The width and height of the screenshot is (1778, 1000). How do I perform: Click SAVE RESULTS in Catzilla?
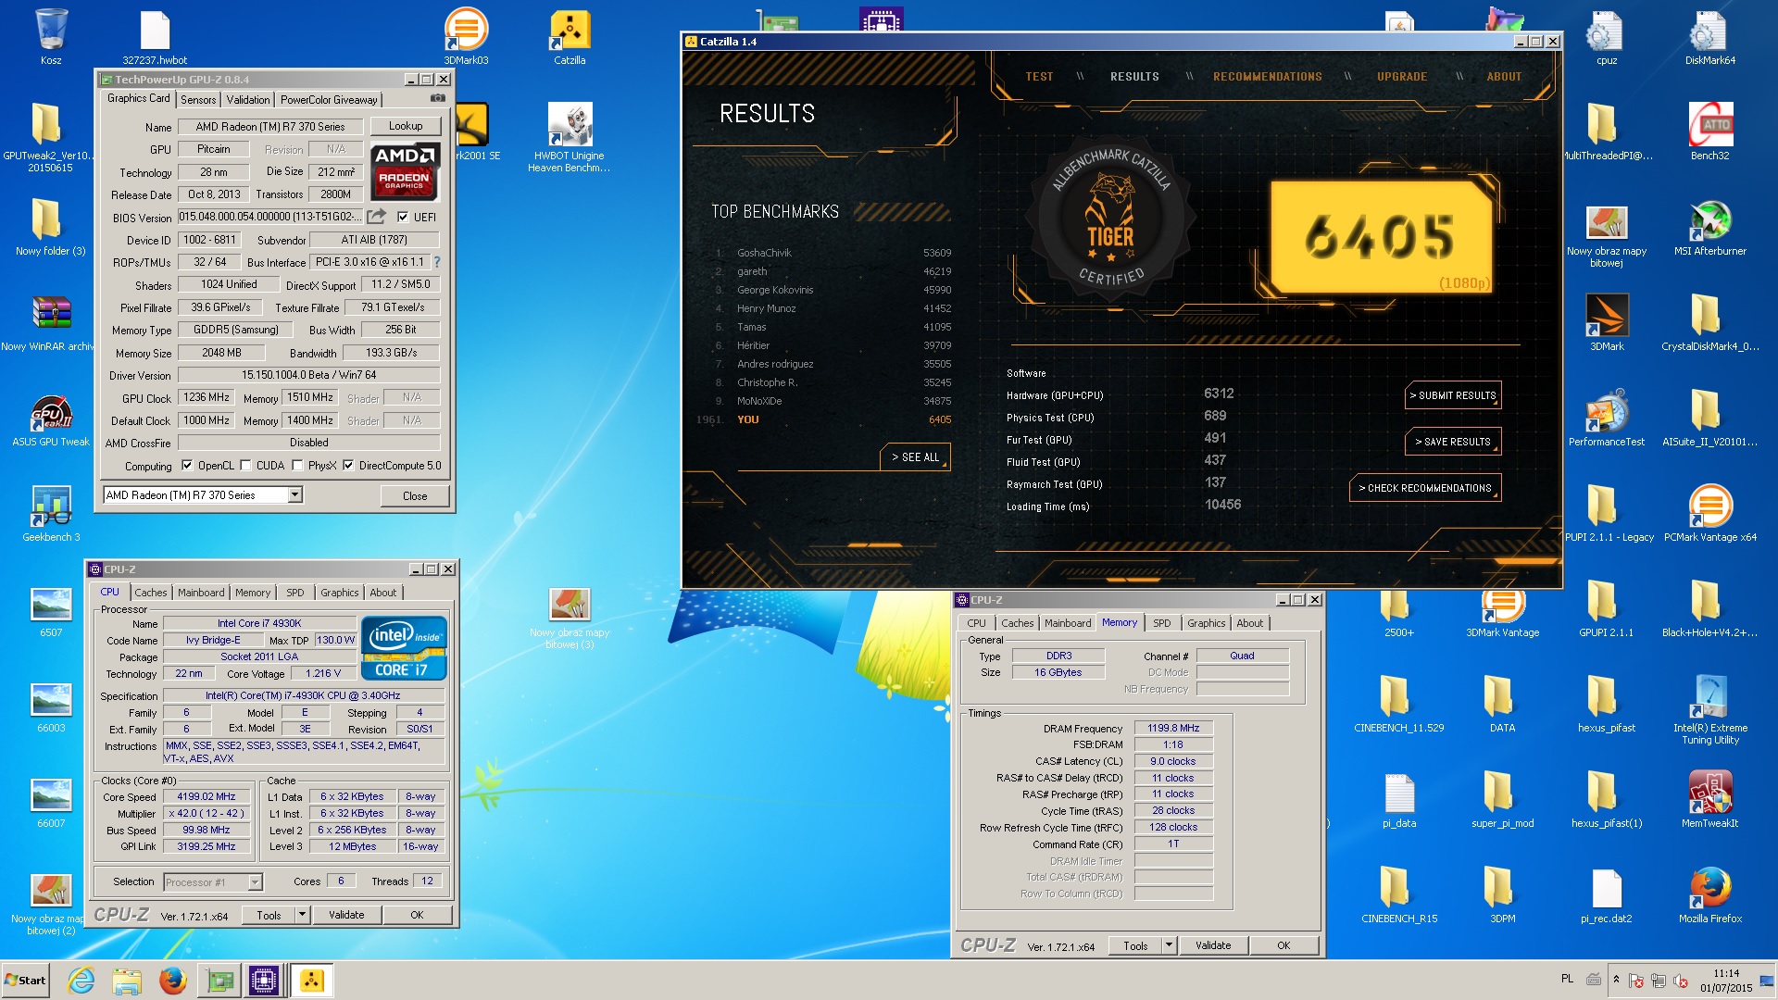tap(1453, 442)
